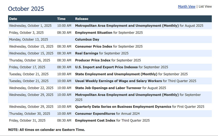Click the Release column header
Image resolution: width=218 pixels, height=136 pixels.
point(81,19)
